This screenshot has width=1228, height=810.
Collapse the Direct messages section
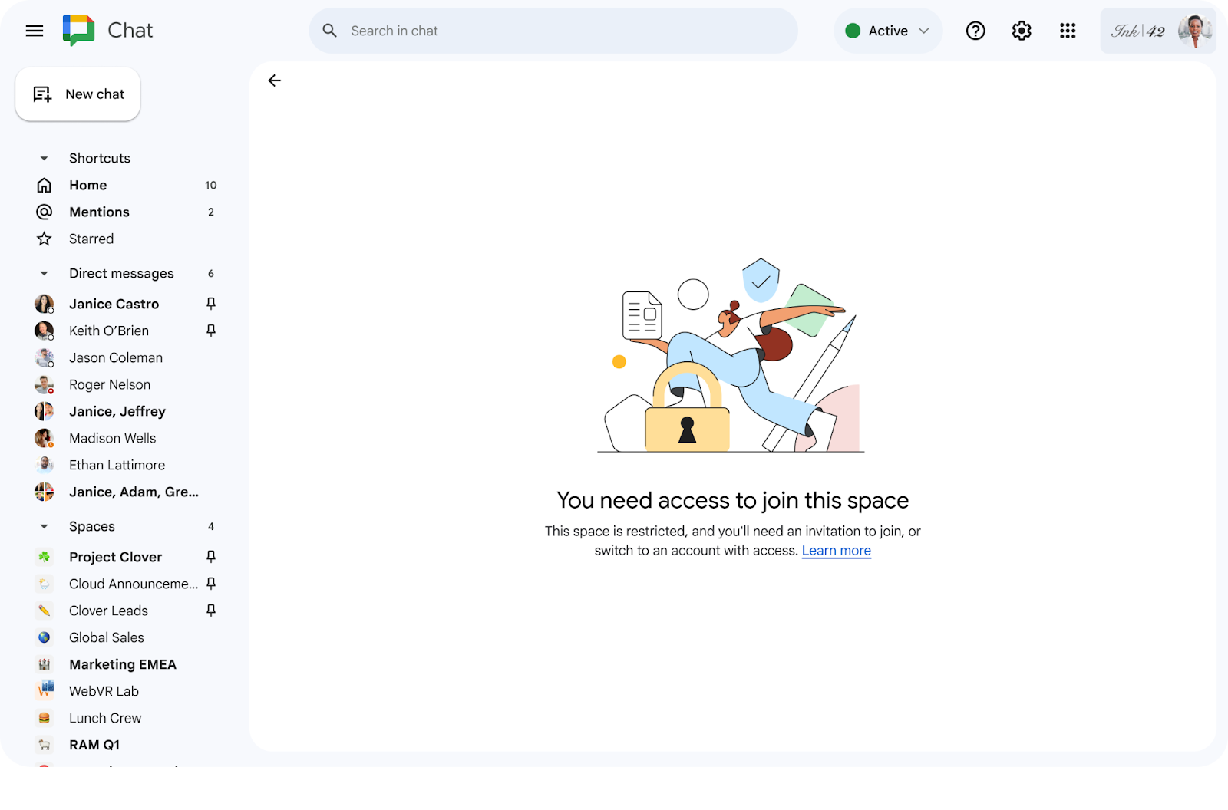pyautogui.click(x=44, y=273)
